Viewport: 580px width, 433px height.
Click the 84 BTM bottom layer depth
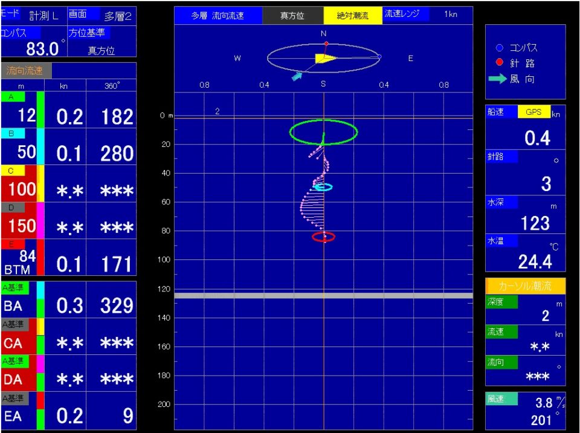tap(19, 262)
